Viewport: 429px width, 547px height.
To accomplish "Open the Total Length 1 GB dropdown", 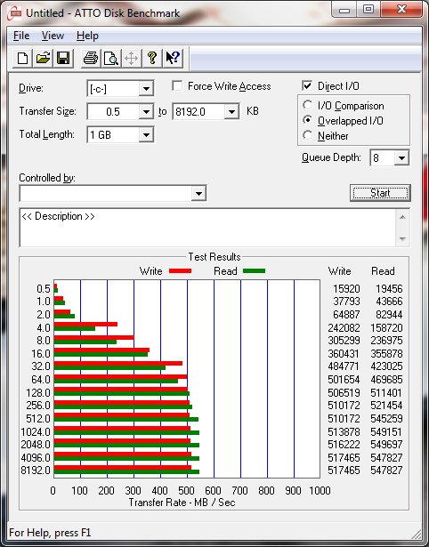I will [x=146, y=134].
